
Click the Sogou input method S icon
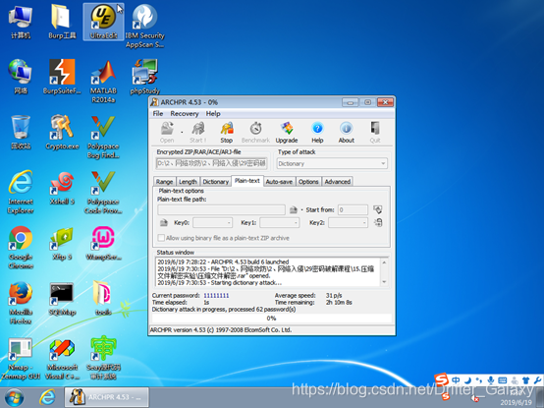pos(442,379)
